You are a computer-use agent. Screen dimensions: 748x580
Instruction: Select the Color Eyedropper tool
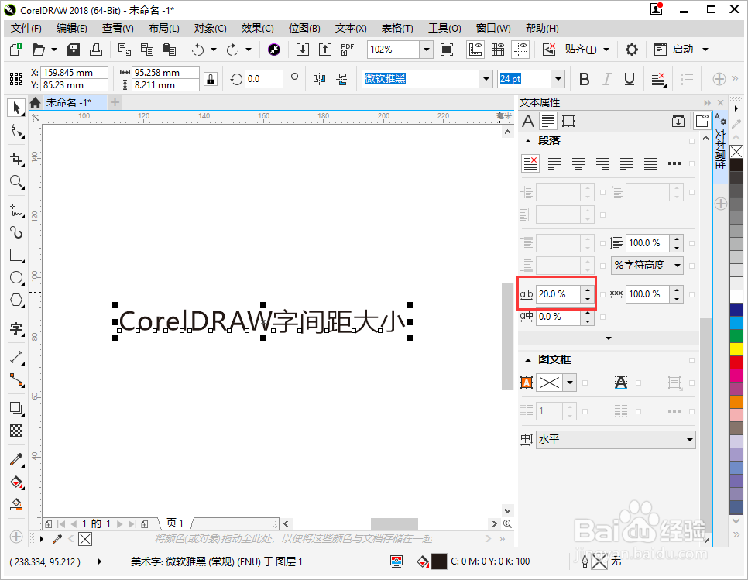[17, 459]
